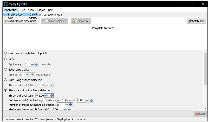Click the scrollbar up arrow
208x122 pixels.
[205, 51]
